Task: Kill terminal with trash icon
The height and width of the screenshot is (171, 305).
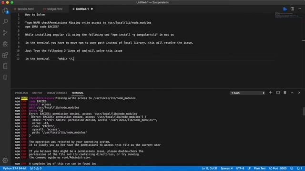Action: pos(285,93)
